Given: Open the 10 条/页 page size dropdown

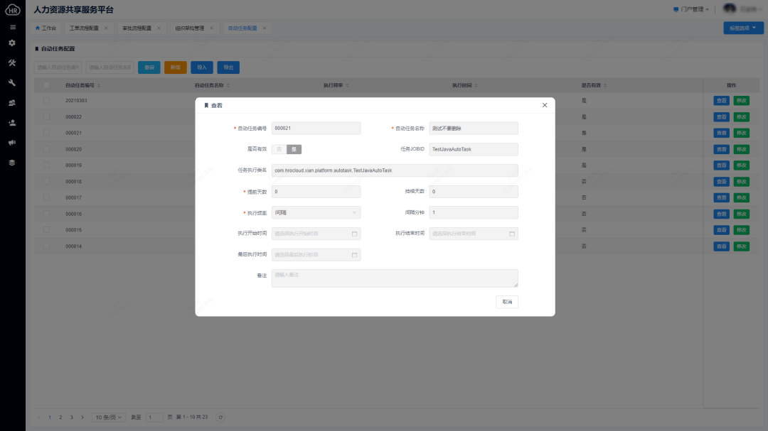Looking at the screenshot, I should pyautogui.click(x=108, y=418).
